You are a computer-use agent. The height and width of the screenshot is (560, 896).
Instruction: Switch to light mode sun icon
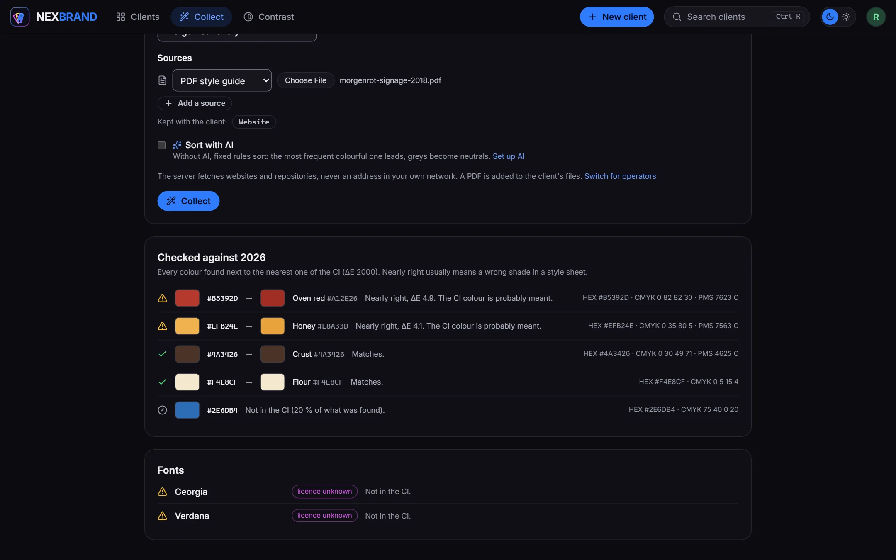pos(846,17)
